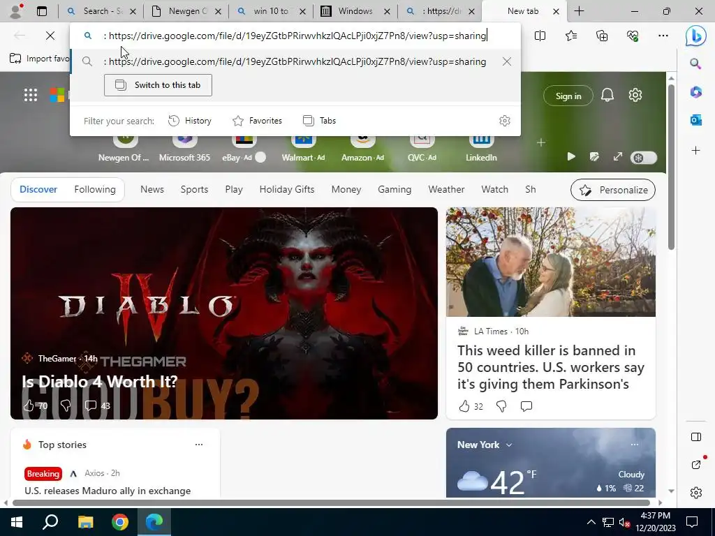Click Switch to this tab button
The height and width of the screenshot is (536, 715).
pos(158,85)
